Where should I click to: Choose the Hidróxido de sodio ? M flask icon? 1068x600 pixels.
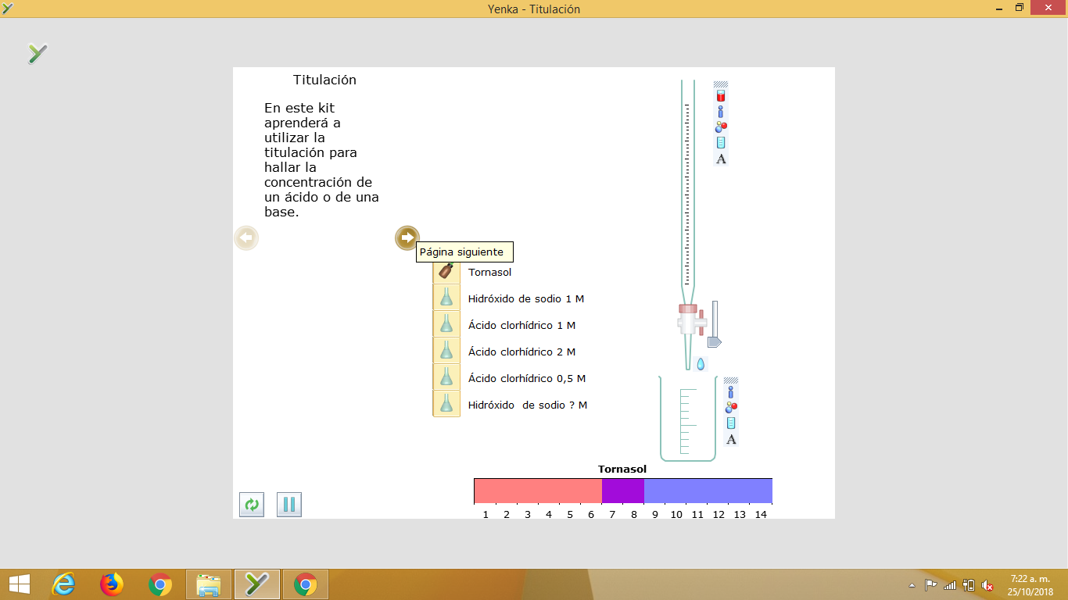(446, 404)
